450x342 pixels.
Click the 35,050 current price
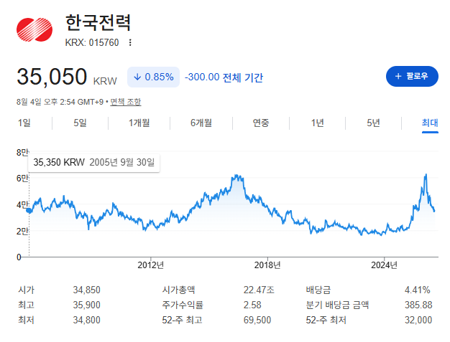(52, 77)
